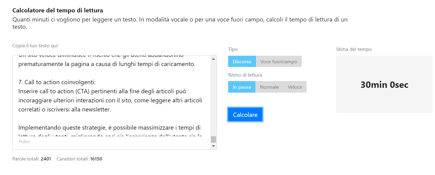The width and height of the screenshot is (435, 175).
Task: Select the Discorso type option
Action: (242, 61)
